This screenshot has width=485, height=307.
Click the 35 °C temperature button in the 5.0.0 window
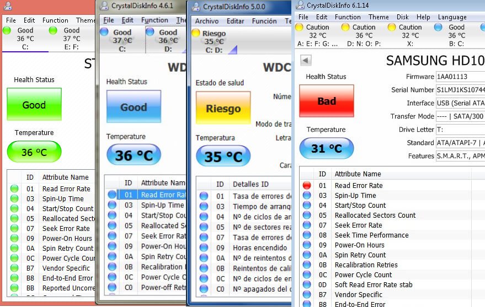[223, 156]
